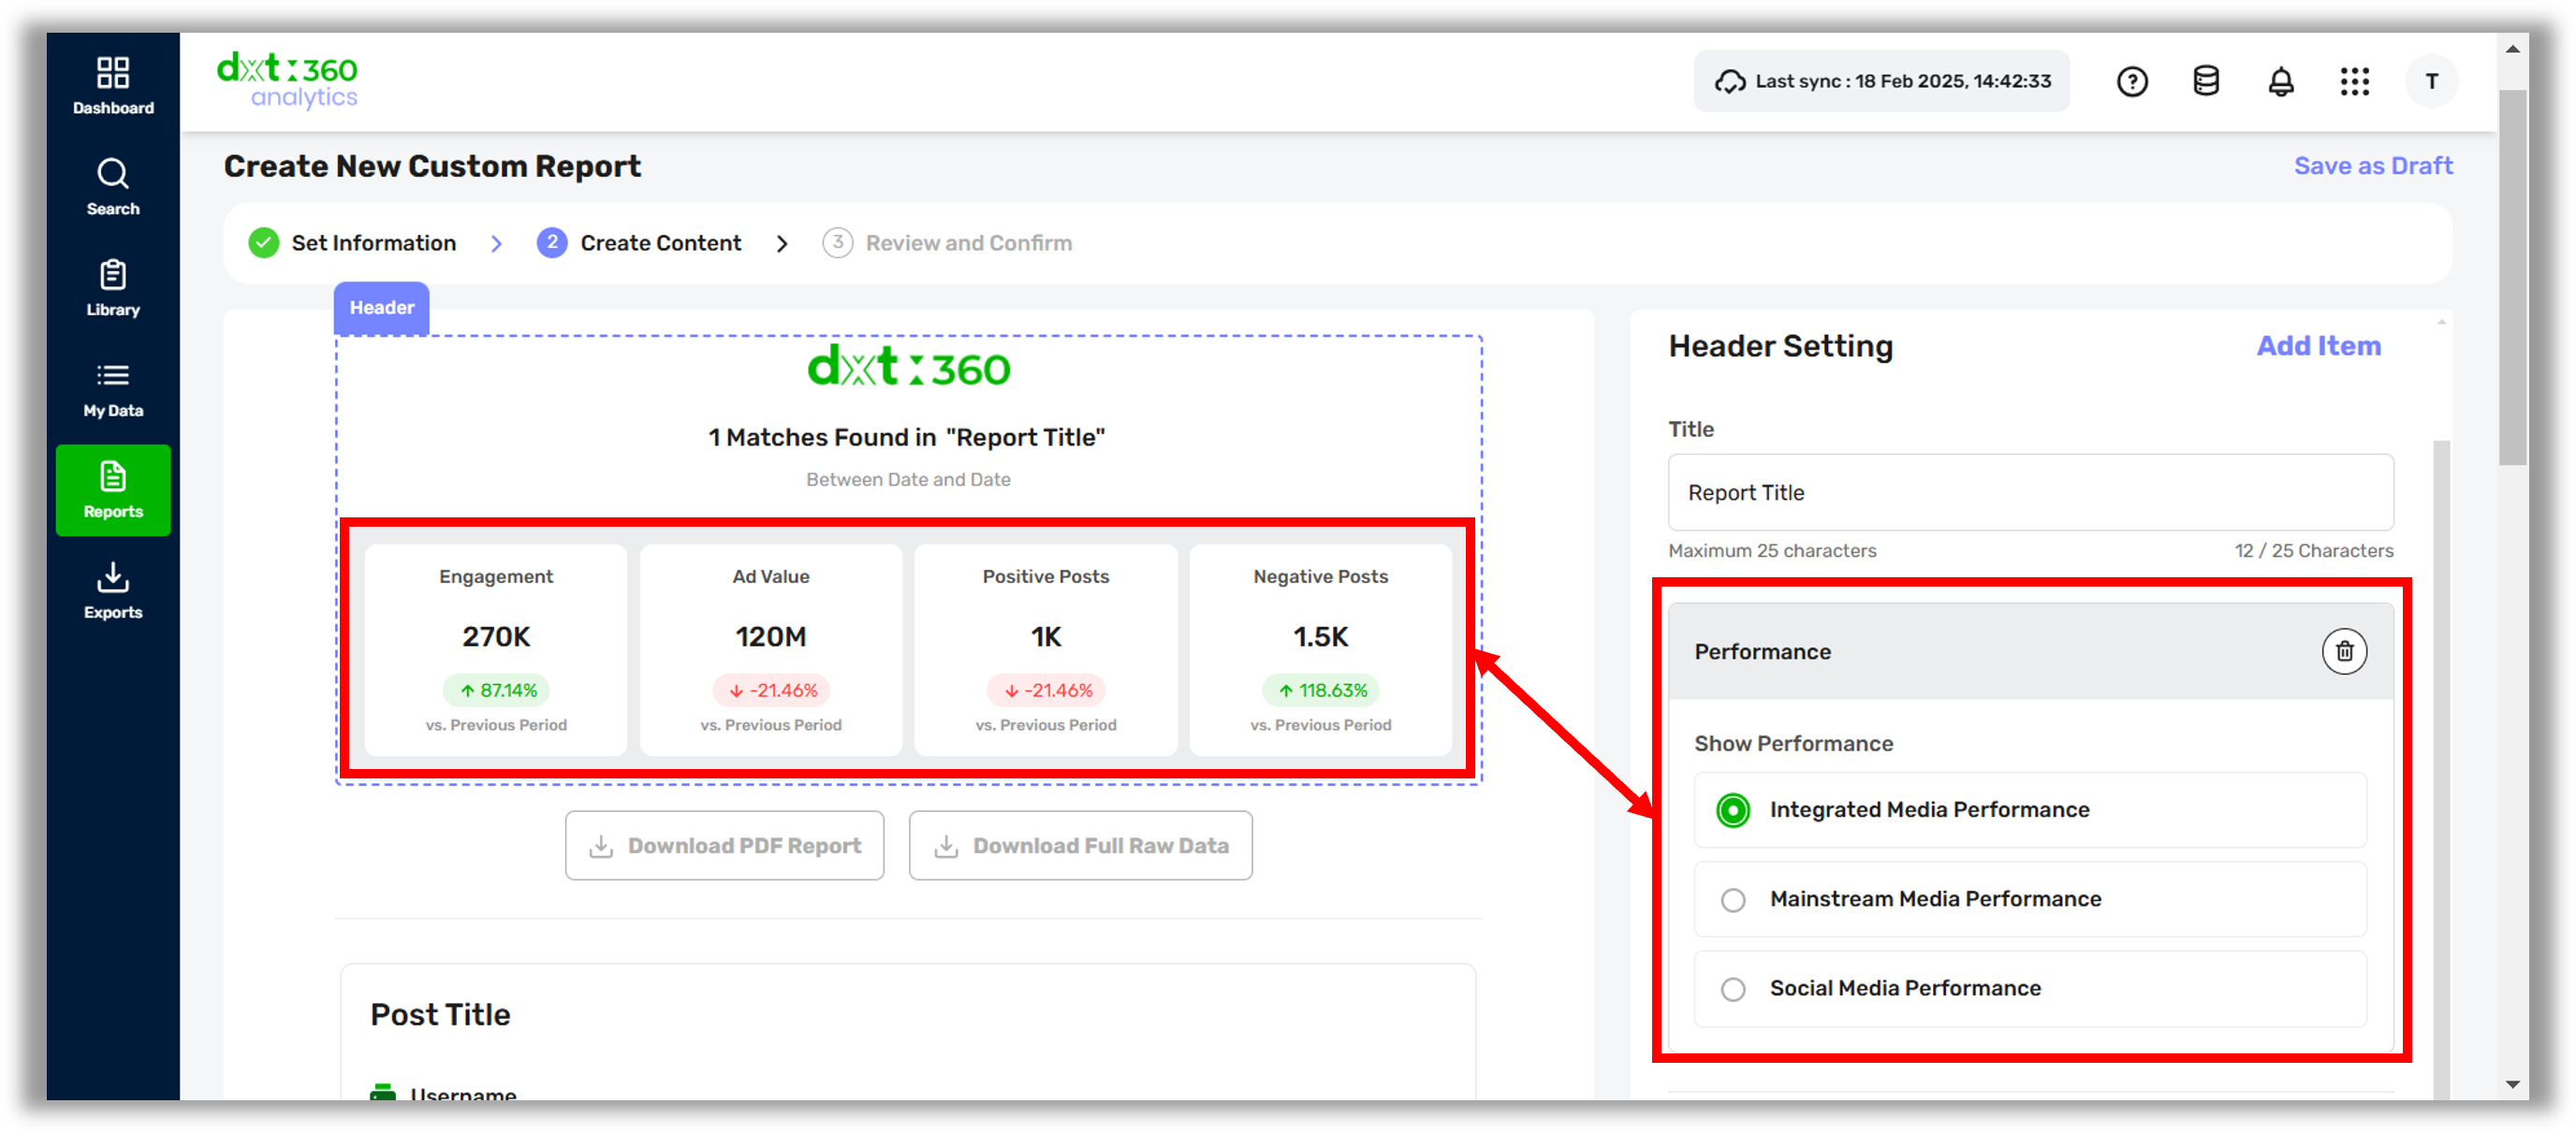This screenshot has height=1133, width=2576.
Task: Delete the Performance section with trash icon
Action: [x=2344, y=651]
